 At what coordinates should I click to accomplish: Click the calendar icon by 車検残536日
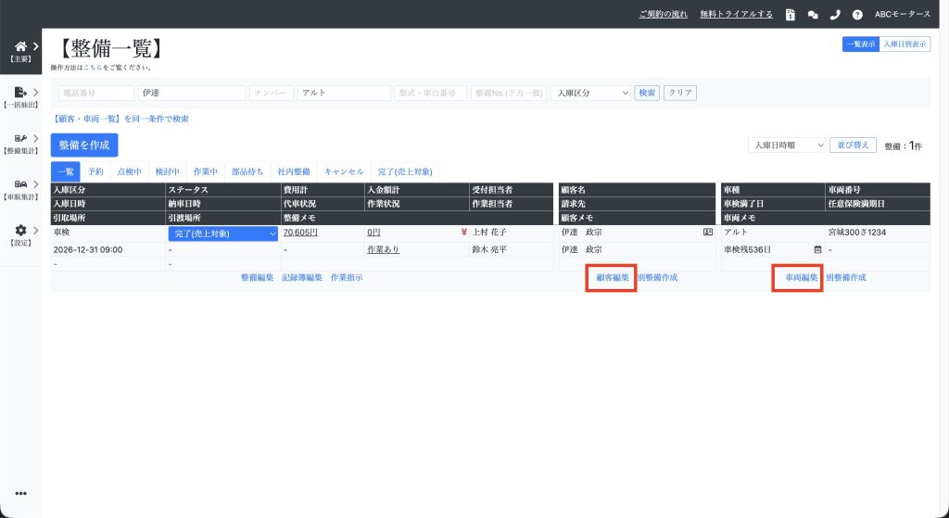(x=817, y=249)
